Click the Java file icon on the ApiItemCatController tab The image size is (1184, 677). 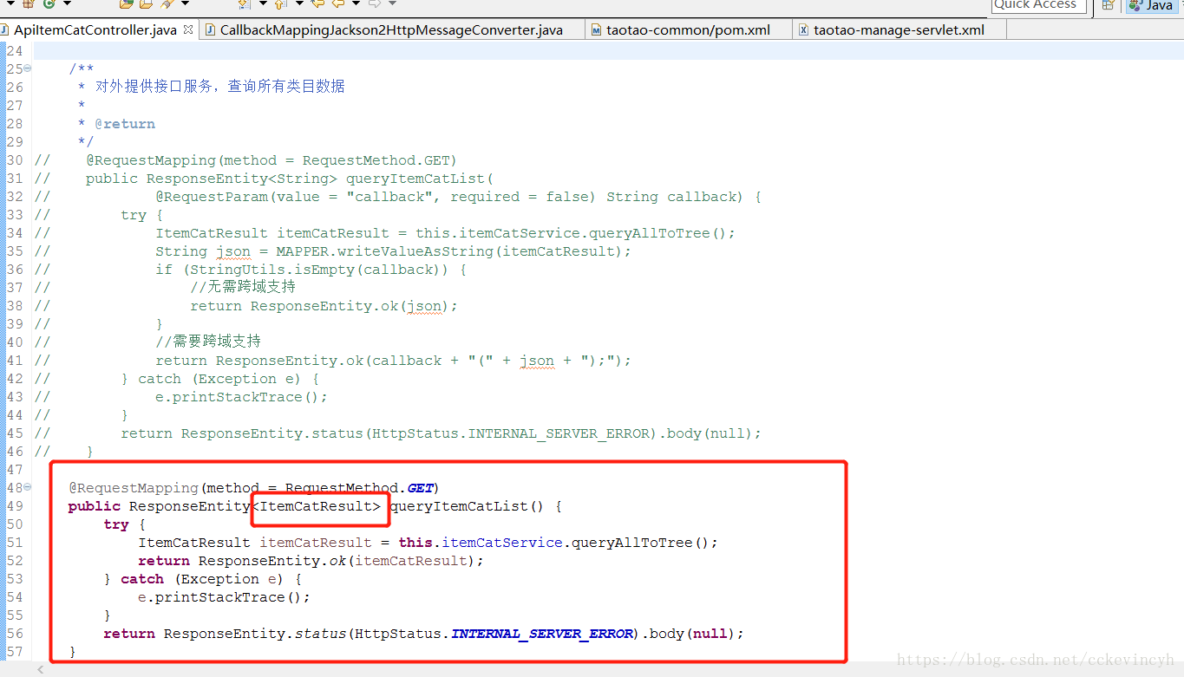pyautogui.click(x=6, y=30)
